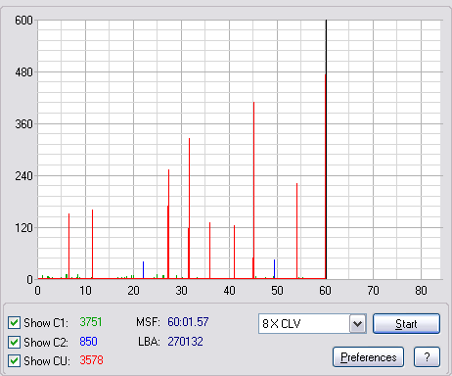
Task: Click the tallest red CU spike at 60
Action: (x=325, y=176)
